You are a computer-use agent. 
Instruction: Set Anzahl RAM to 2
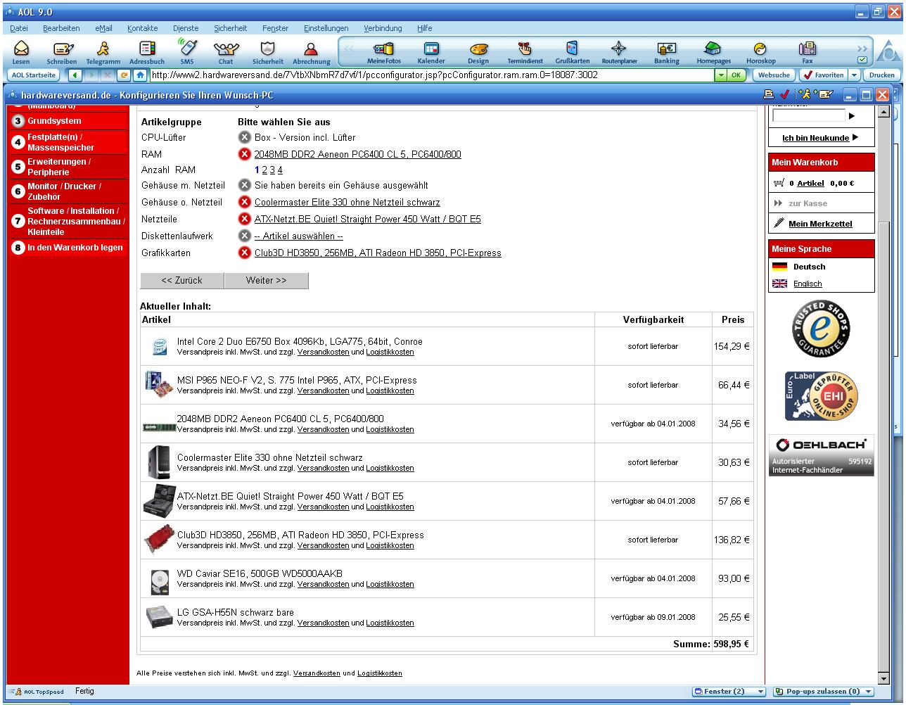[264, 170]
